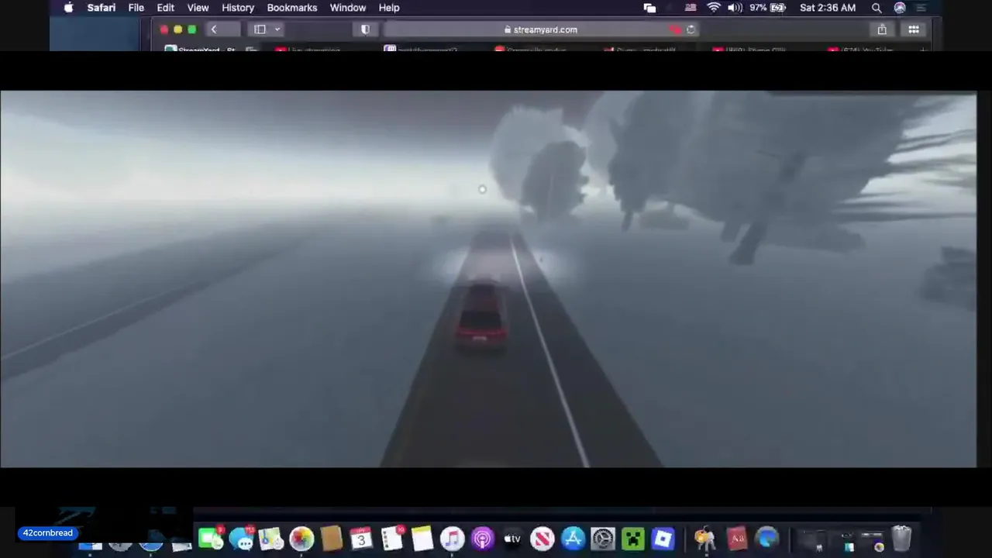The image size is (992, 558).
Task: Launch Microsoft Edge from the Dock
Action: (767, 539)
